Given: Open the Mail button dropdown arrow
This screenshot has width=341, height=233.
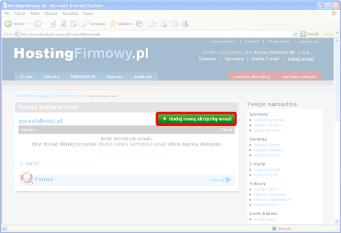Looking at the screenshot, I should (x=157, y=24).
